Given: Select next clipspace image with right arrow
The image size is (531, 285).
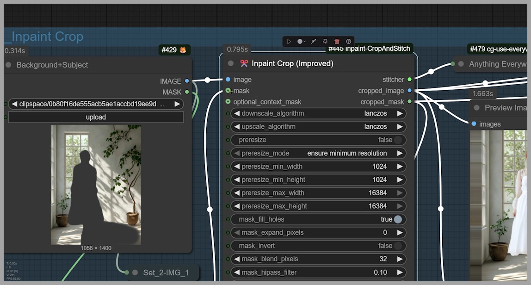Looking at the screenshot, I should [x=177, y=104].
